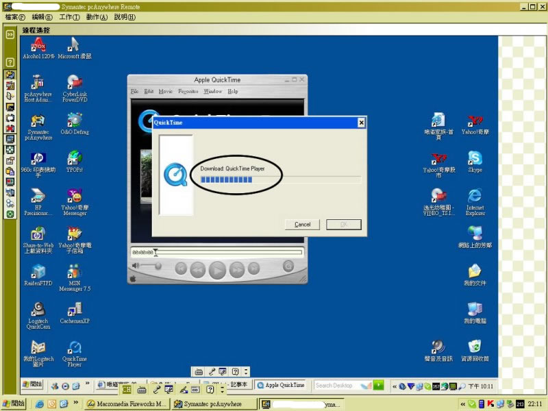Close the QuickTime download dialog
This screenshot has height=411, width=548.
coord(362,123)
